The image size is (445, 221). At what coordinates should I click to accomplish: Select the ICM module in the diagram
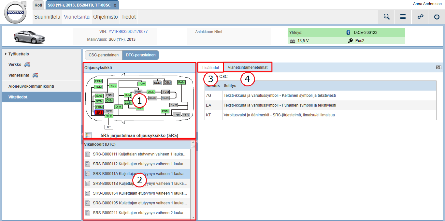(x=128, y=95)
